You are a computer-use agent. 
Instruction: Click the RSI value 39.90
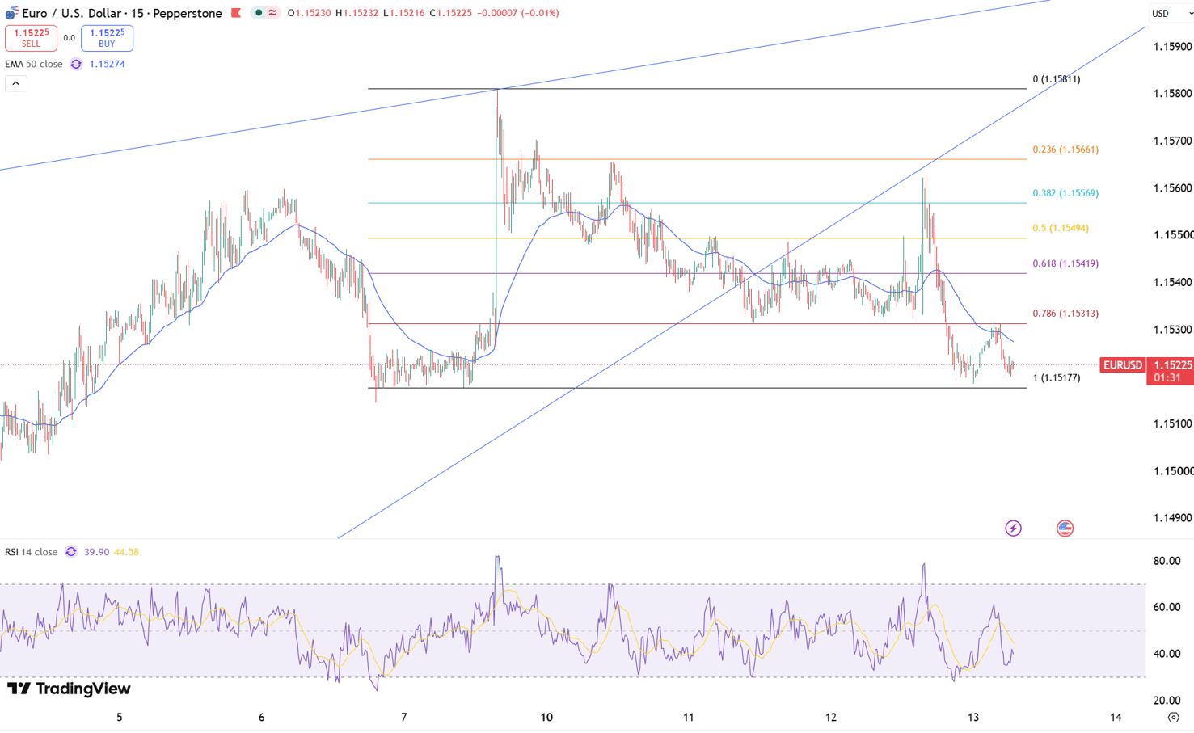[x=96, y=552]
